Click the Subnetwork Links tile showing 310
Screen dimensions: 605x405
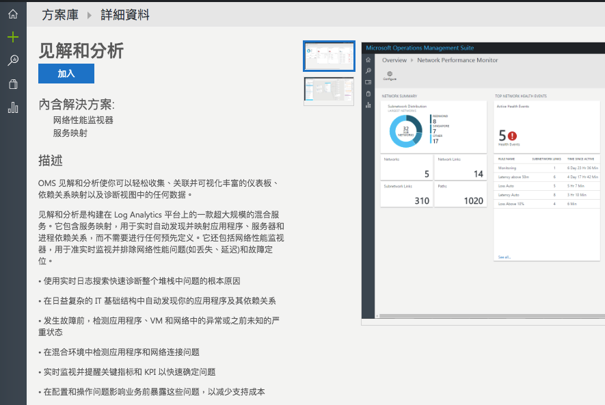click(x=407, y=194)
